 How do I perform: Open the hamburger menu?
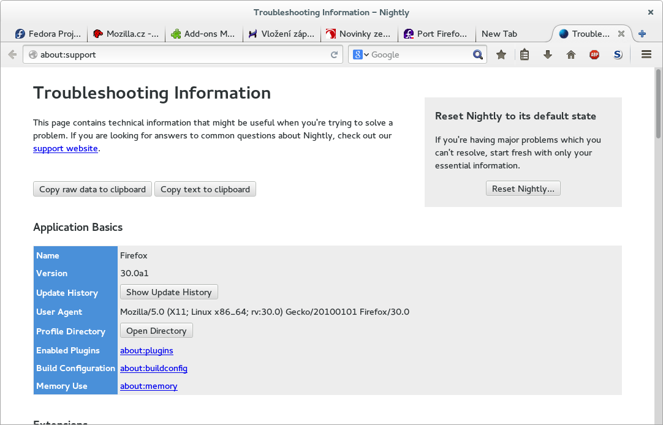tap(646, 54)
